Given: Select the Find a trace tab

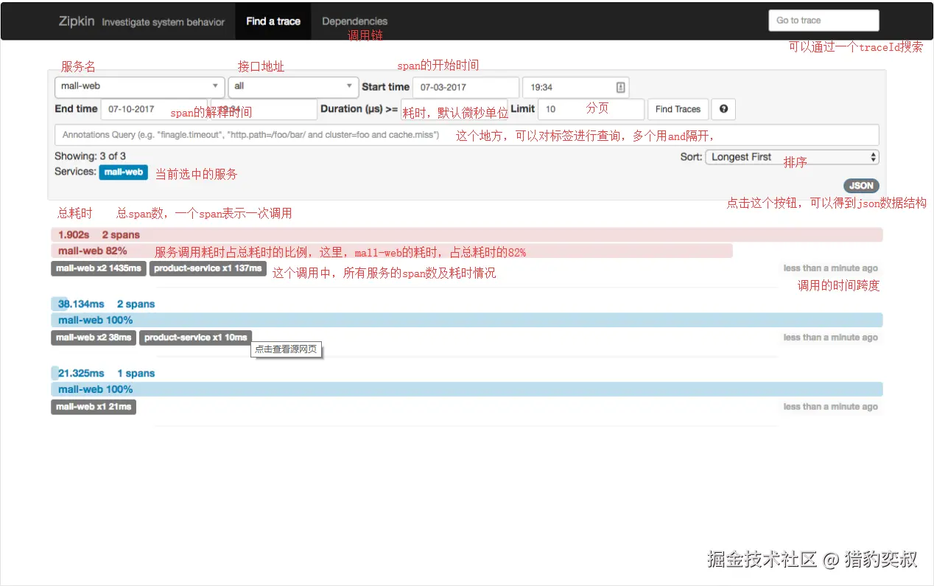Looking at the screenshot, I should pos(273,21).
